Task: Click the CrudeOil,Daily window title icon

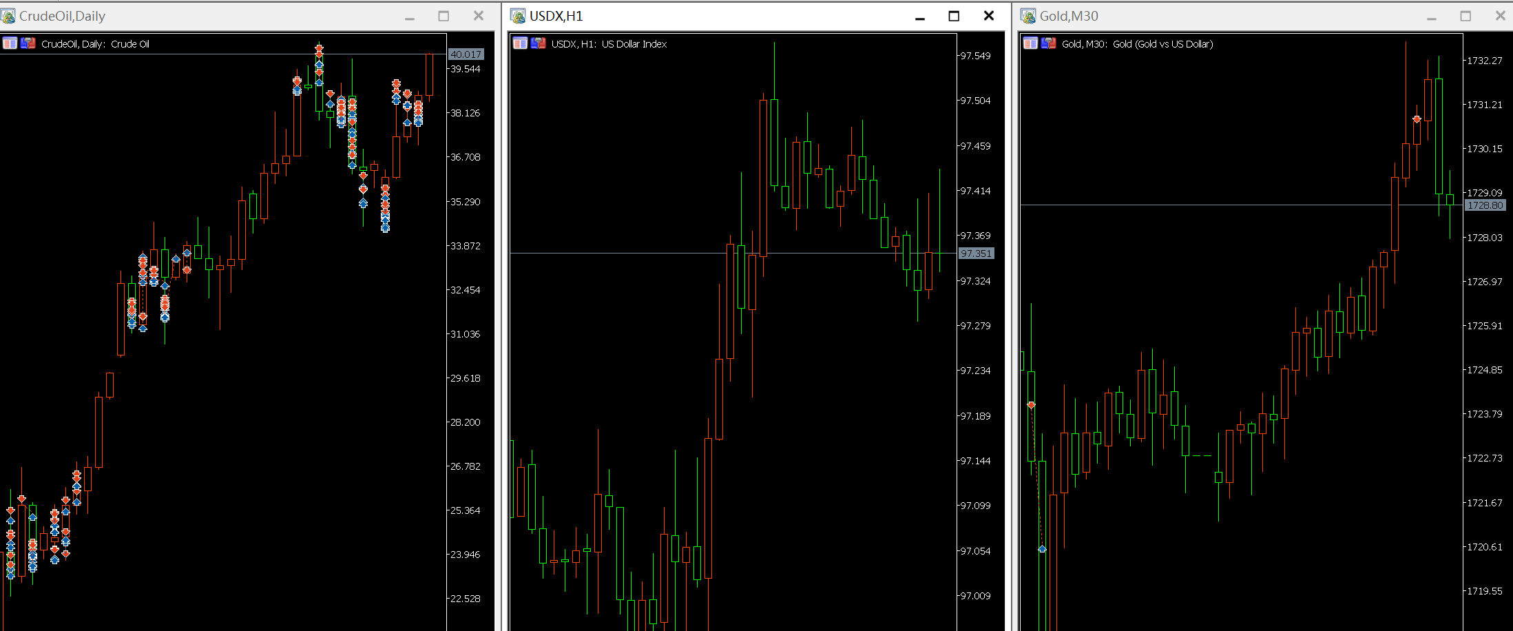Action: pyautogui.click(x=8, y=16)
